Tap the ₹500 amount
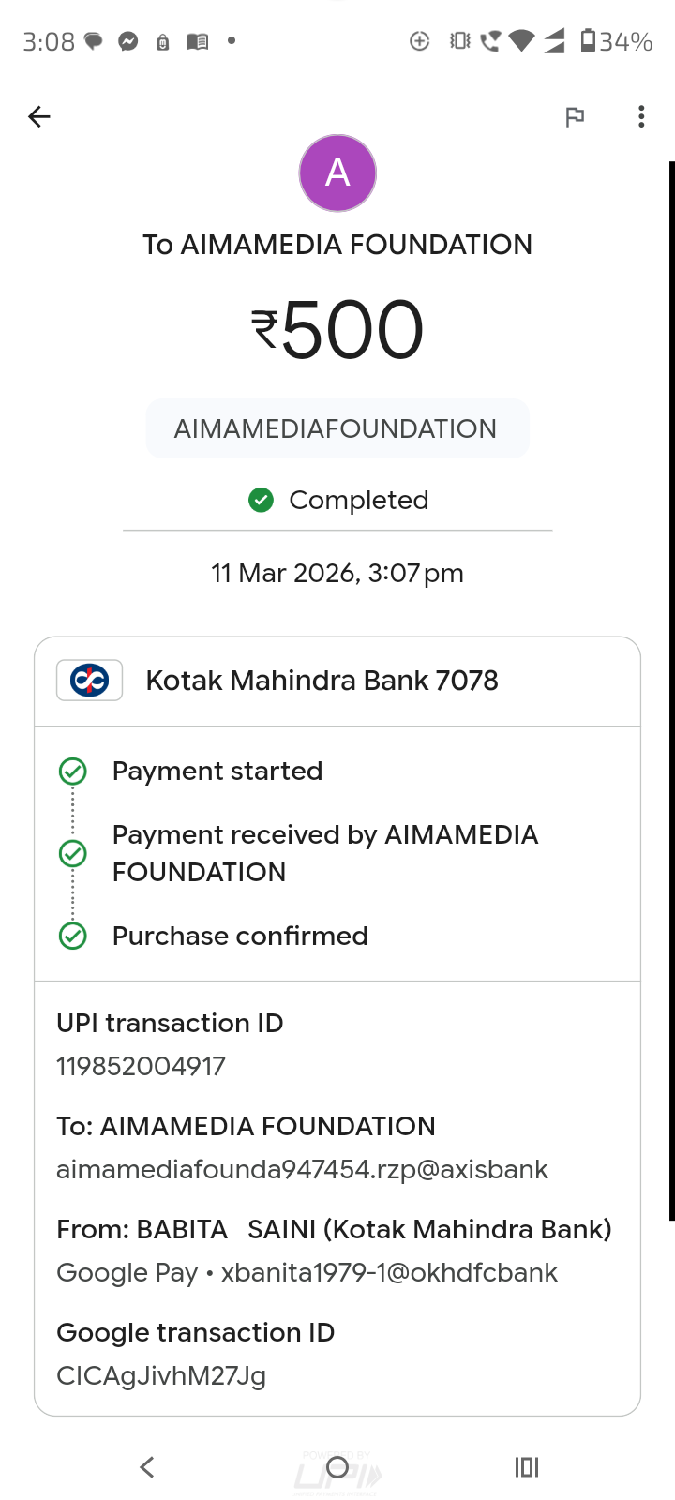Viewport: 675px width, 1500px height. pos(337,330)
